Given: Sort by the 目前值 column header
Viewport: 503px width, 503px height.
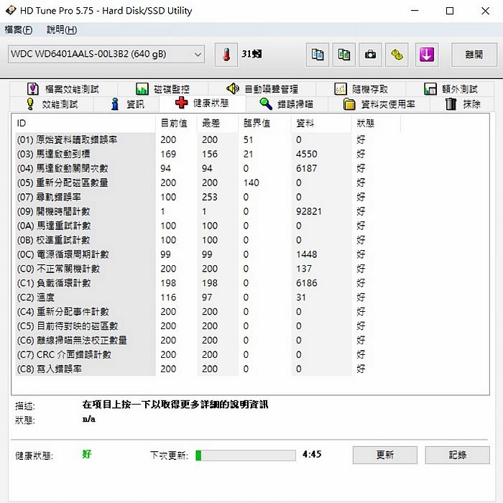Looking at the screenshot, I should click(x=177, y=123).
